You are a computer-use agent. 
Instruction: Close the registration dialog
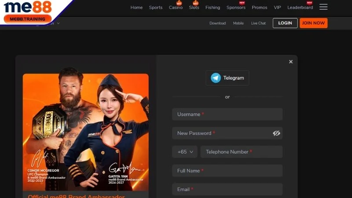290,62
